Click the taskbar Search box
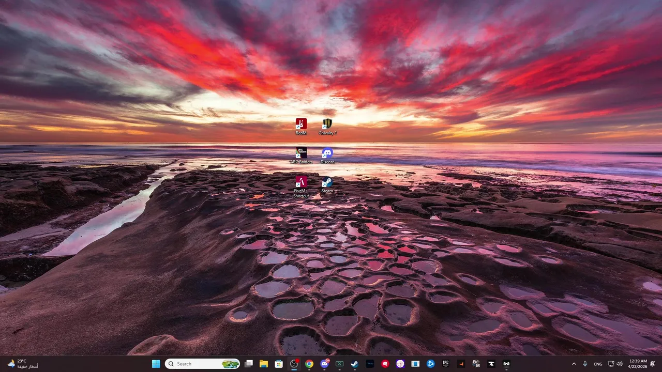This screenshot has width=662, height=372. pyautogui.click(x=202, y=364)
